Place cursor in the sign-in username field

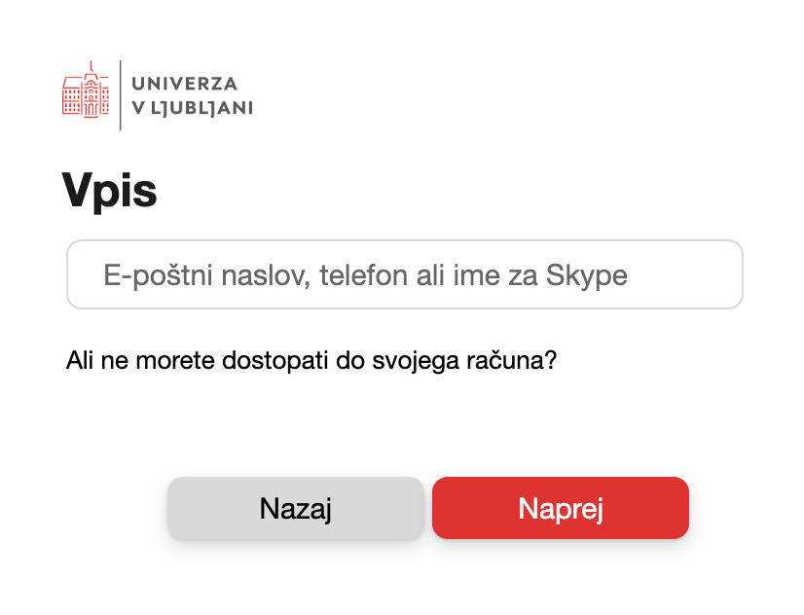[x=404, y=274]
